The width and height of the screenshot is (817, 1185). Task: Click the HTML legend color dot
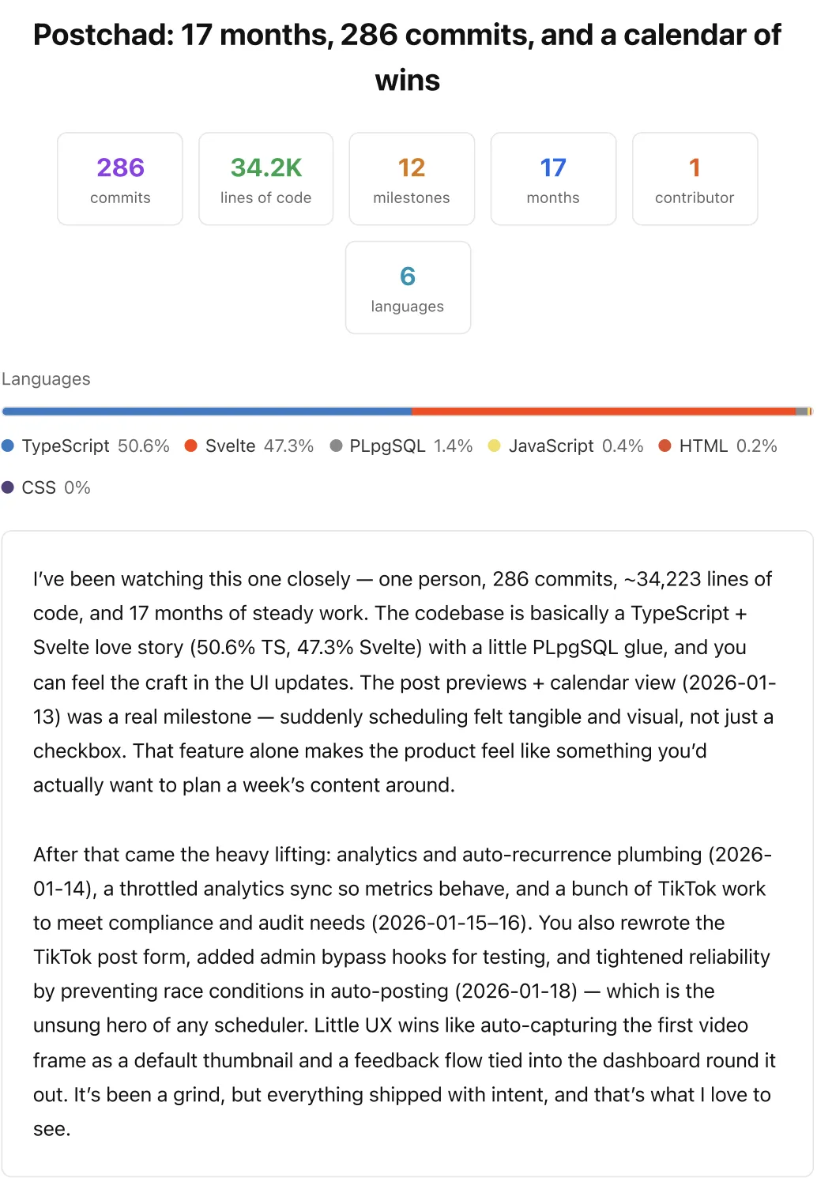pos(665,446)
